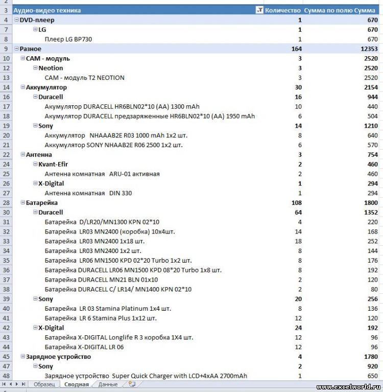
Task: Insert a new worksheet tab icon
Action: coord(132,384)
